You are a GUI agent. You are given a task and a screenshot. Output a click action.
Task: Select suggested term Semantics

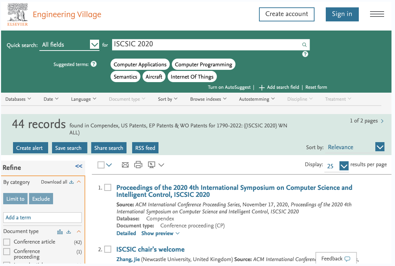click(x=125, y=77)
